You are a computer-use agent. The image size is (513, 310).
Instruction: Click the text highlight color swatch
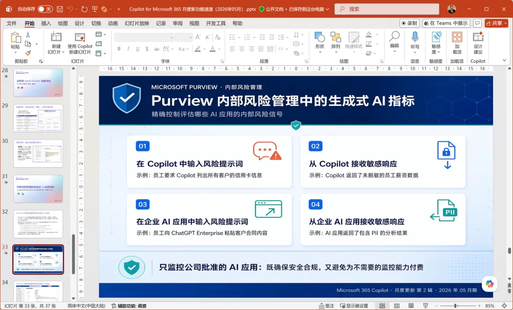point(198,49)
